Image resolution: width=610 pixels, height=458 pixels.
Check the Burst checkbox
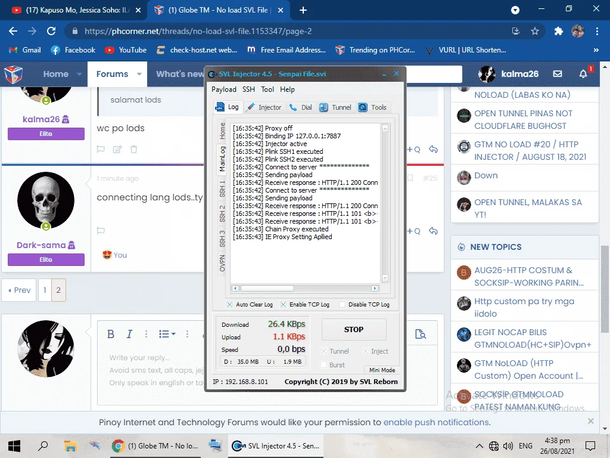click(323, 365)
